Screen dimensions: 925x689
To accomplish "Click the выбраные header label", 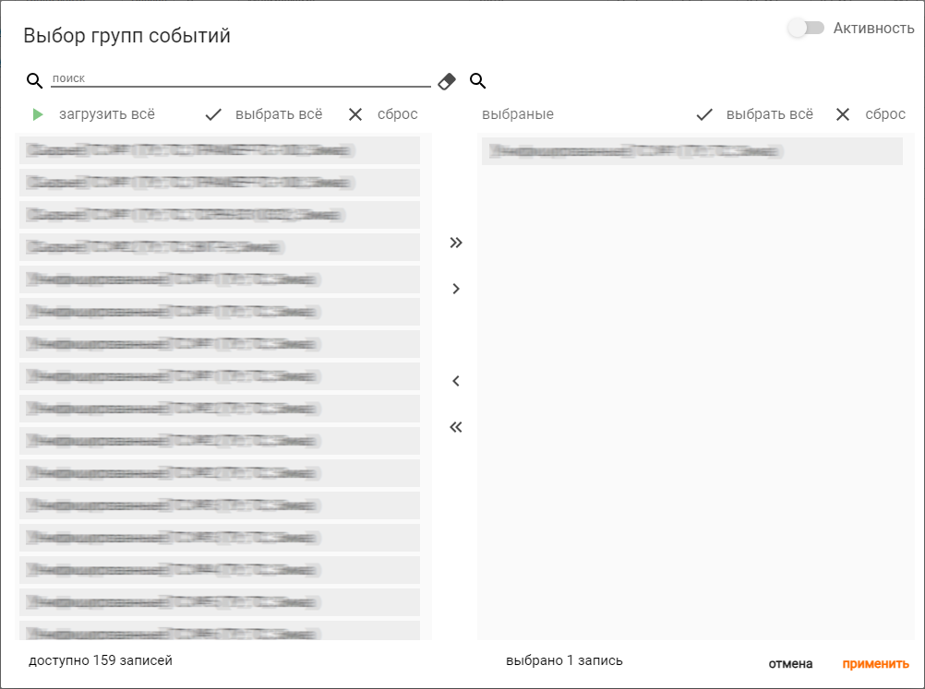I will coord(517,114).
